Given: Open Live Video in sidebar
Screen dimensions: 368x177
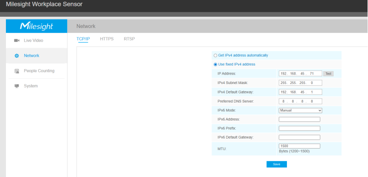Looking at the screenshot, I should (x=36, y=41).
